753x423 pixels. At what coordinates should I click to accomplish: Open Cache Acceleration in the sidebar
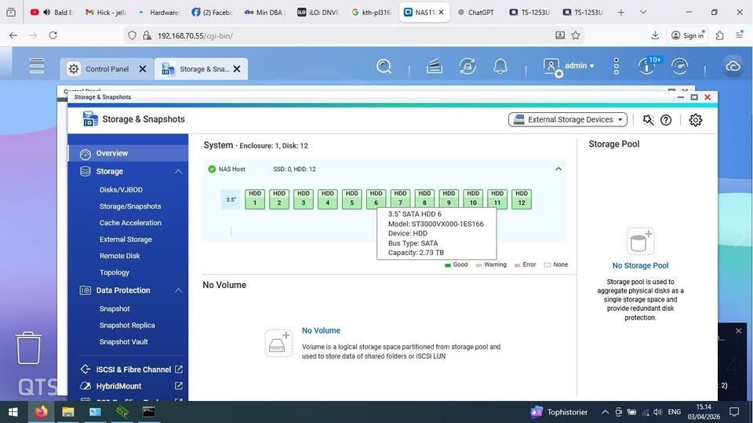click(130, 223)
